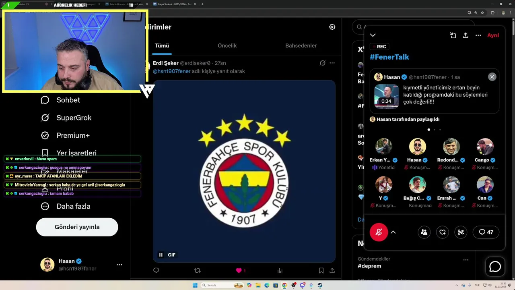Expand microphone options chevron
Screen dimensions: 515x290
point(393,232)
